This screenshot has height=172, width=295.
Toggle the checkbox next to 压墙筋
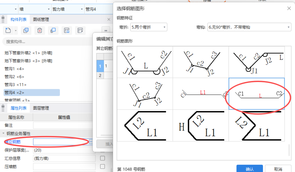pyautogui.click(x=102, y=166)
